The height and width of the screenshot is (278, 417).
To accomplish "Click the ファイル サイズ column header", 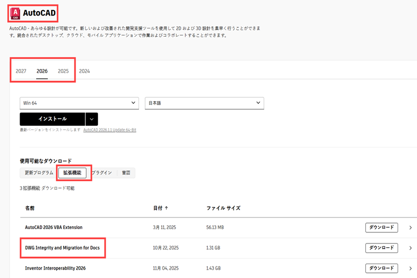I will [x=224, y=208].
